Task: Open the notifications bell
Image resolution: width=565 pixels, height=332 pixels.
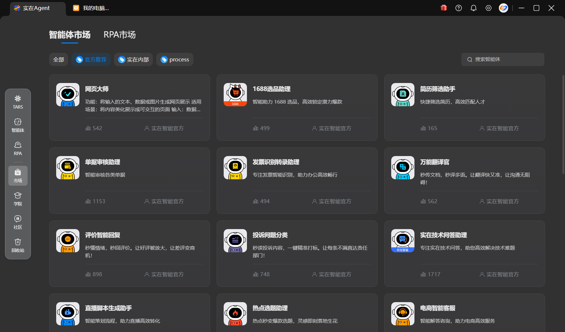Action: tap(474, 8)
